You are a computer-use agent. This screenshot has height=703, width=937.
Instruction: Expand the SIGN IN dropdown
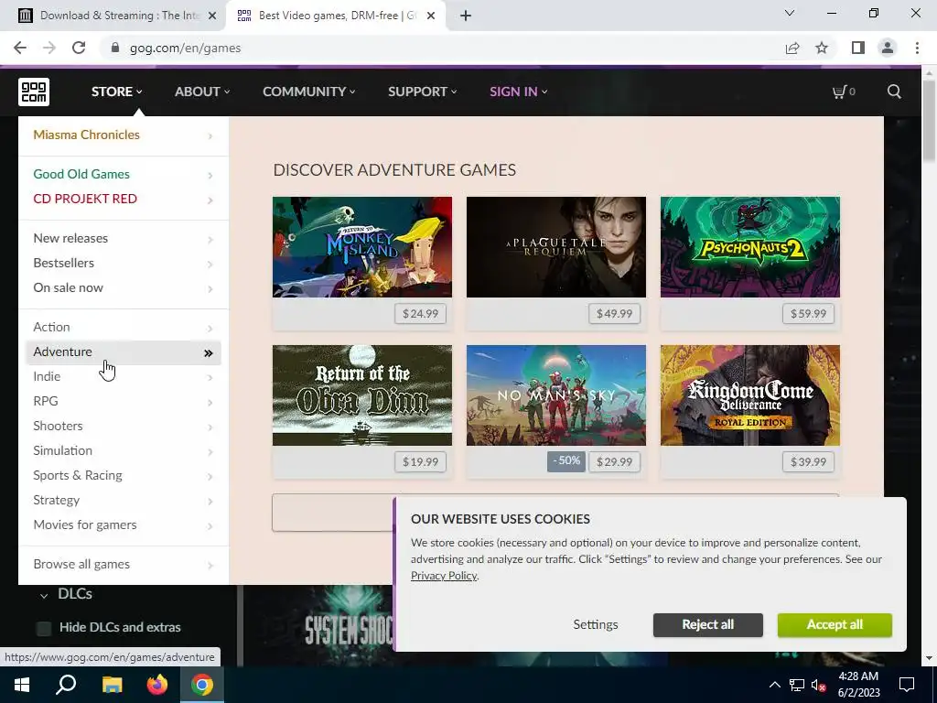coord(518,92)
